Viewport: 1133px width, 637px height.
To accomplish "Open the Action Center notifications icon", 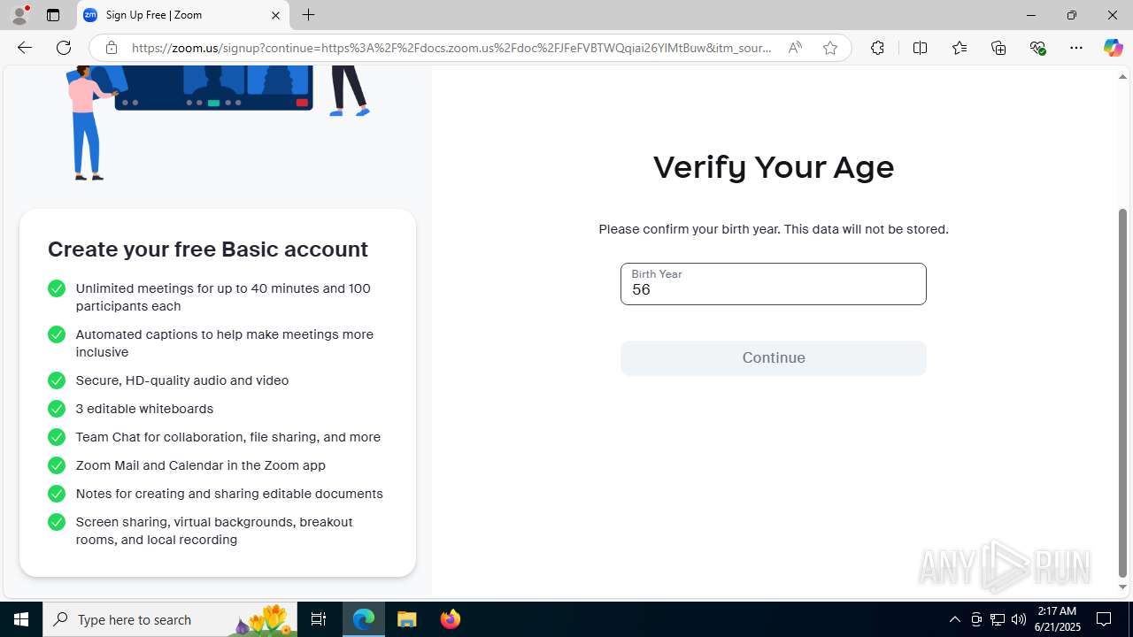I will tap(1105, 619).
